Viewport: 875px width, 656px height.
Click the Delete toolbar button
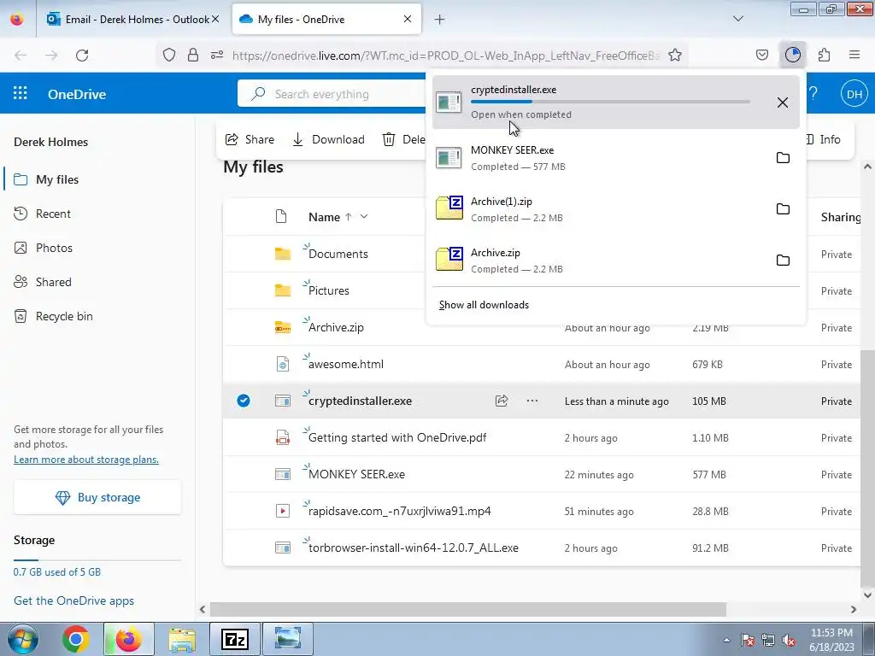[x=403, y=139]
